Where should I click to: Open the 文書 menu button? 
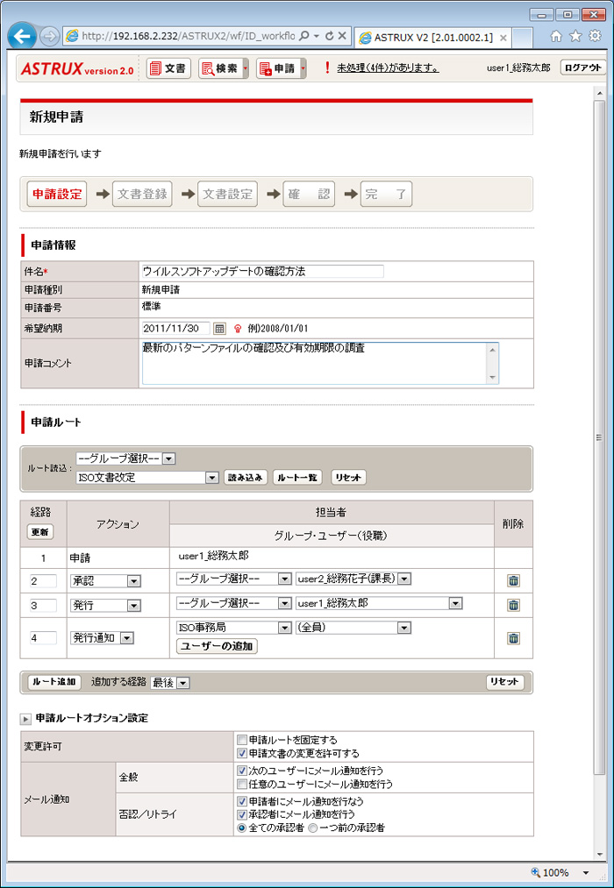click(168, 68)
